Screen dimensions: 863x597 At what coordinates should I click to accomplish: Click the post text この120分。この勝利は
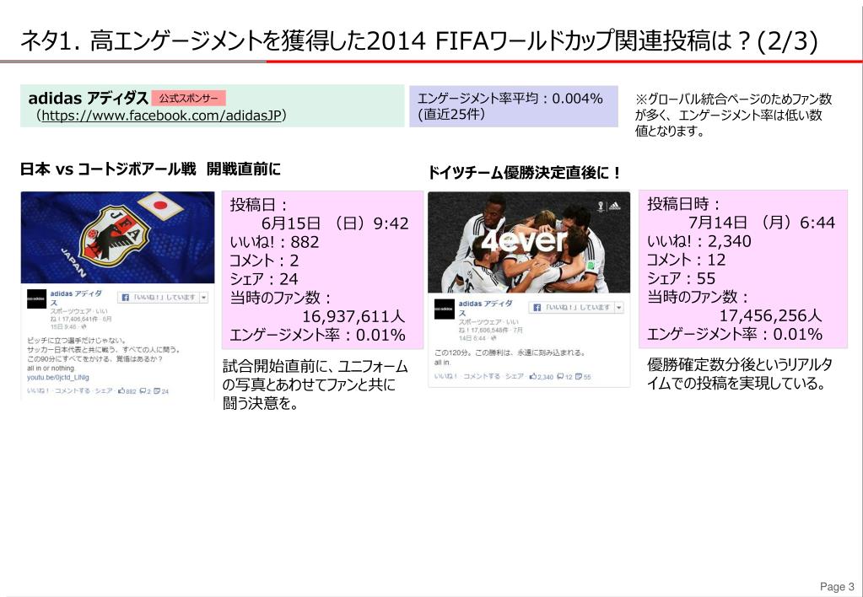(510, 352)
